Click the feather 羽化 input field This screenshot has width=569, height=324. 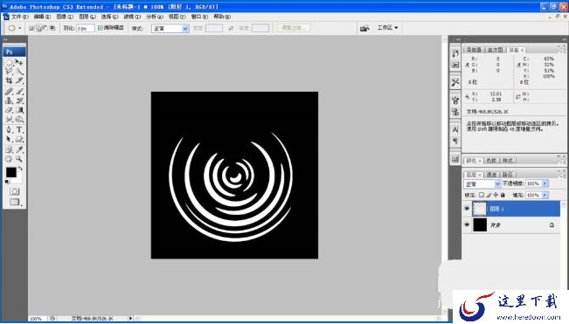(86, 28)
